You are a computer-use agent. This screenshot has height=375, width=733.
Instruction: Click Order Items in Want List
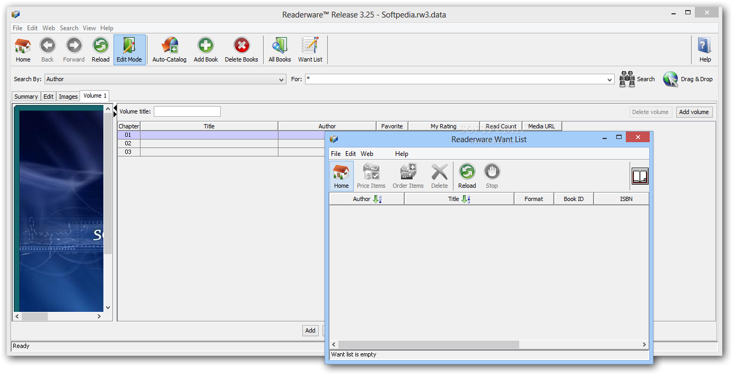click(408, 176)
